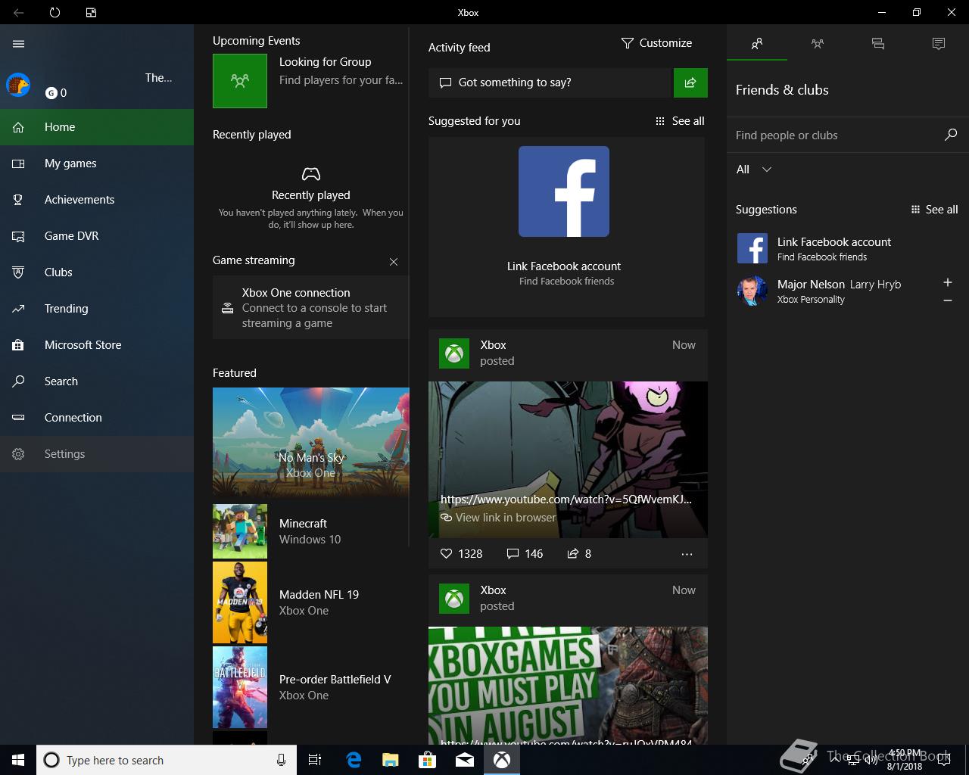The width and height of the screenshot is (969, 775).
Task: Open the Xbox games August video
Action: click(568, 685)
